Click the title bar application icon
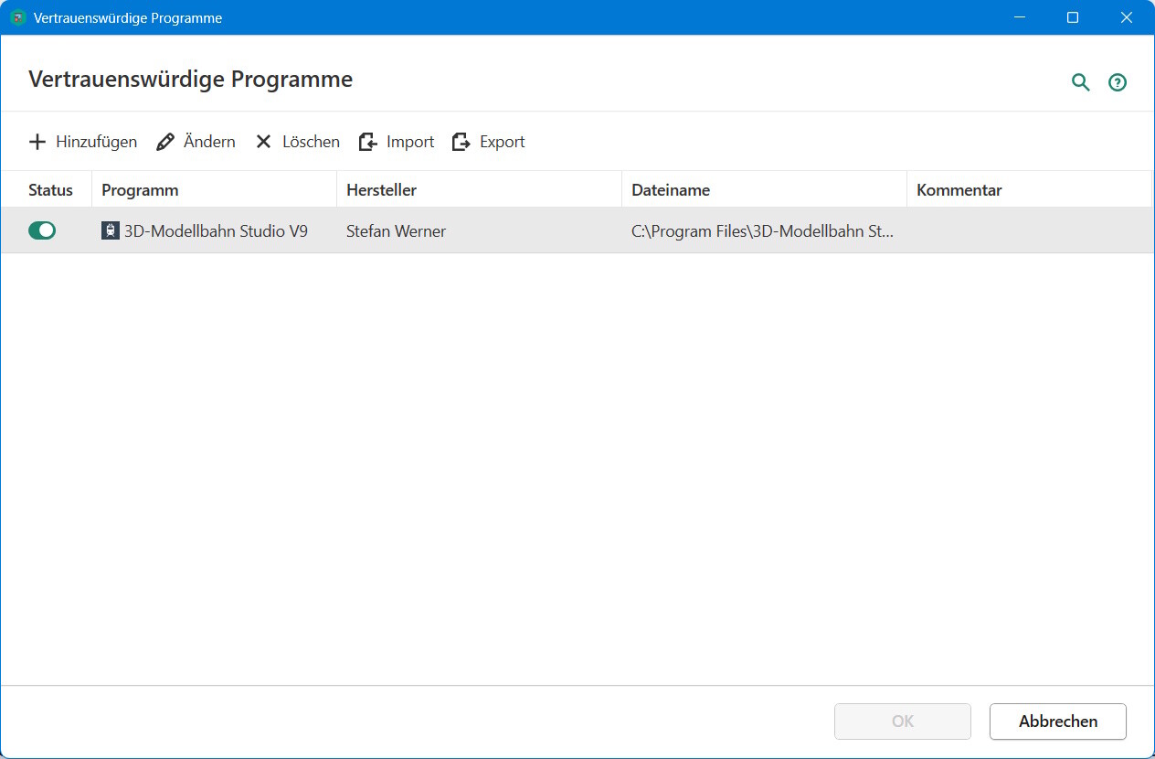The height and width of the screenshot is (759, 1155). [x=17, y=17]
